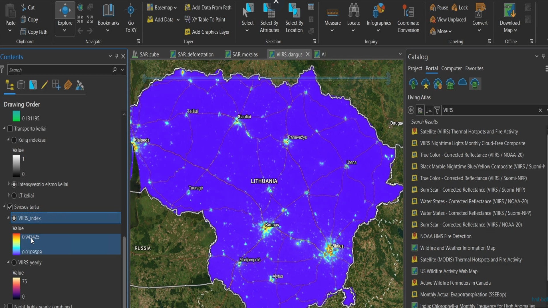Expand the LT keliai layer
548x308 pixels.
[x=9, y=195]
